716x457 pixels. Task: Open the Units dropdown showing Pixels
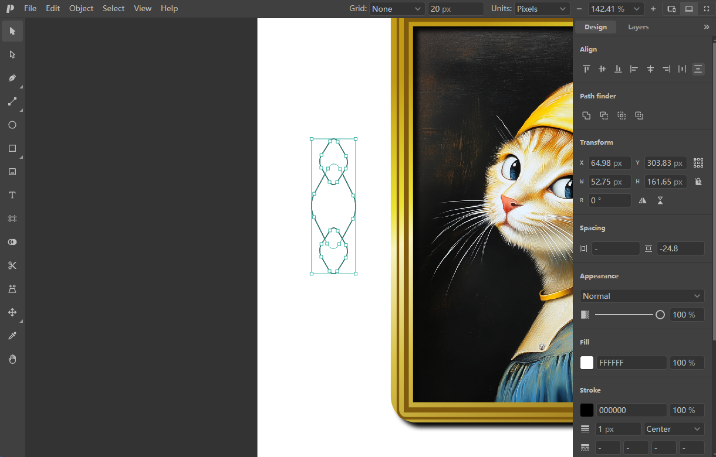pos(542,9)
